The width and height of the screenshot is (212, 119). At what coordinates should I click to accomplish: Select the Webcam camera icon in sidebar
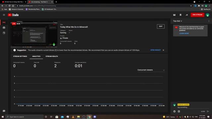[4, 27]
